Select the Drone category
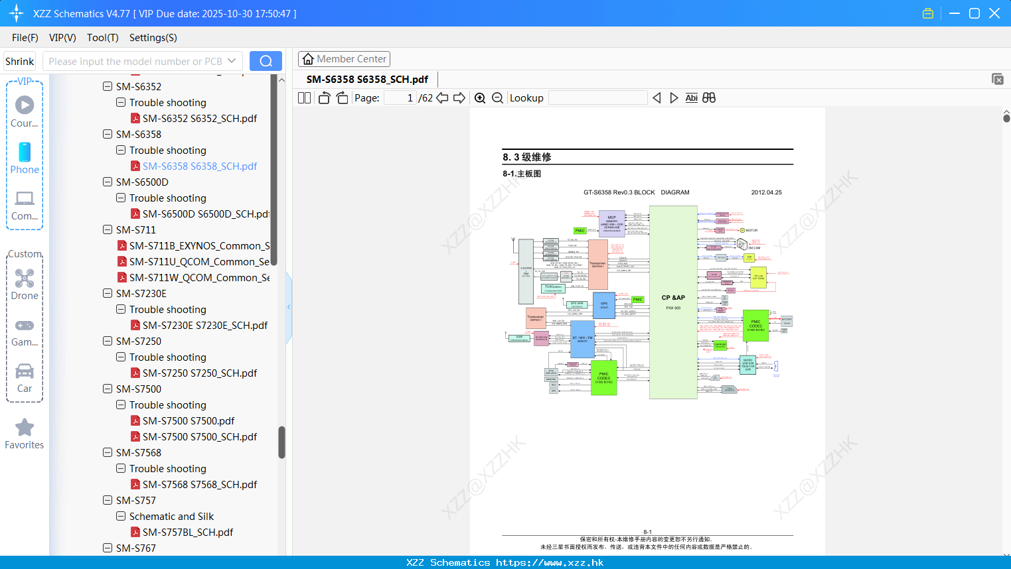Viewport: 1011px width, 569px height. pyautogui.click(x=25, y=284)
